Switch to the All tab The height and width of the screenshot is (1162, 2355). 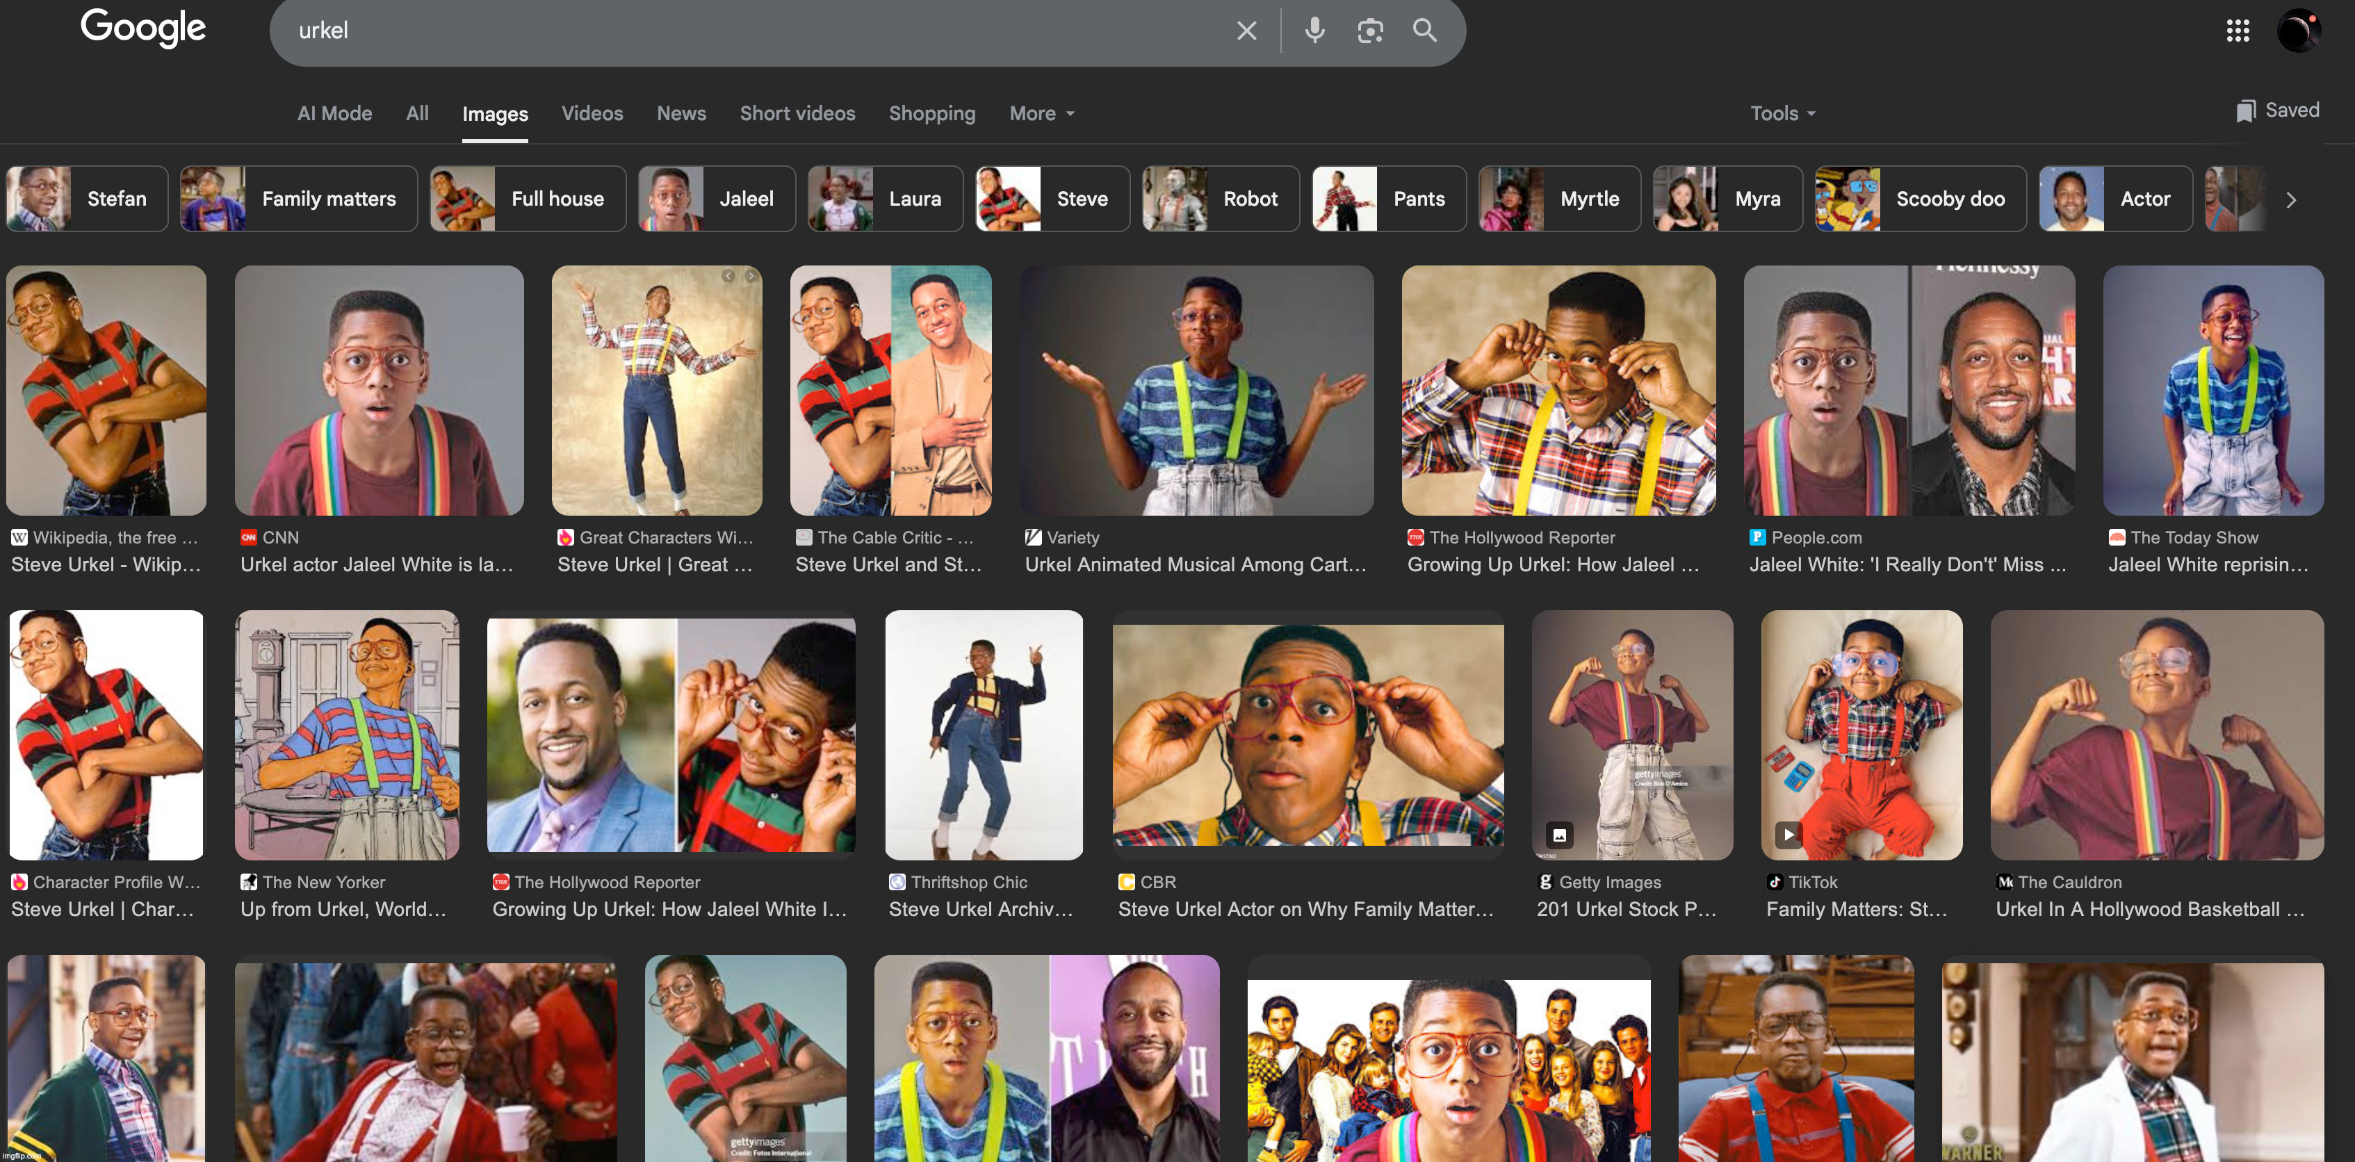pos(417,113)
